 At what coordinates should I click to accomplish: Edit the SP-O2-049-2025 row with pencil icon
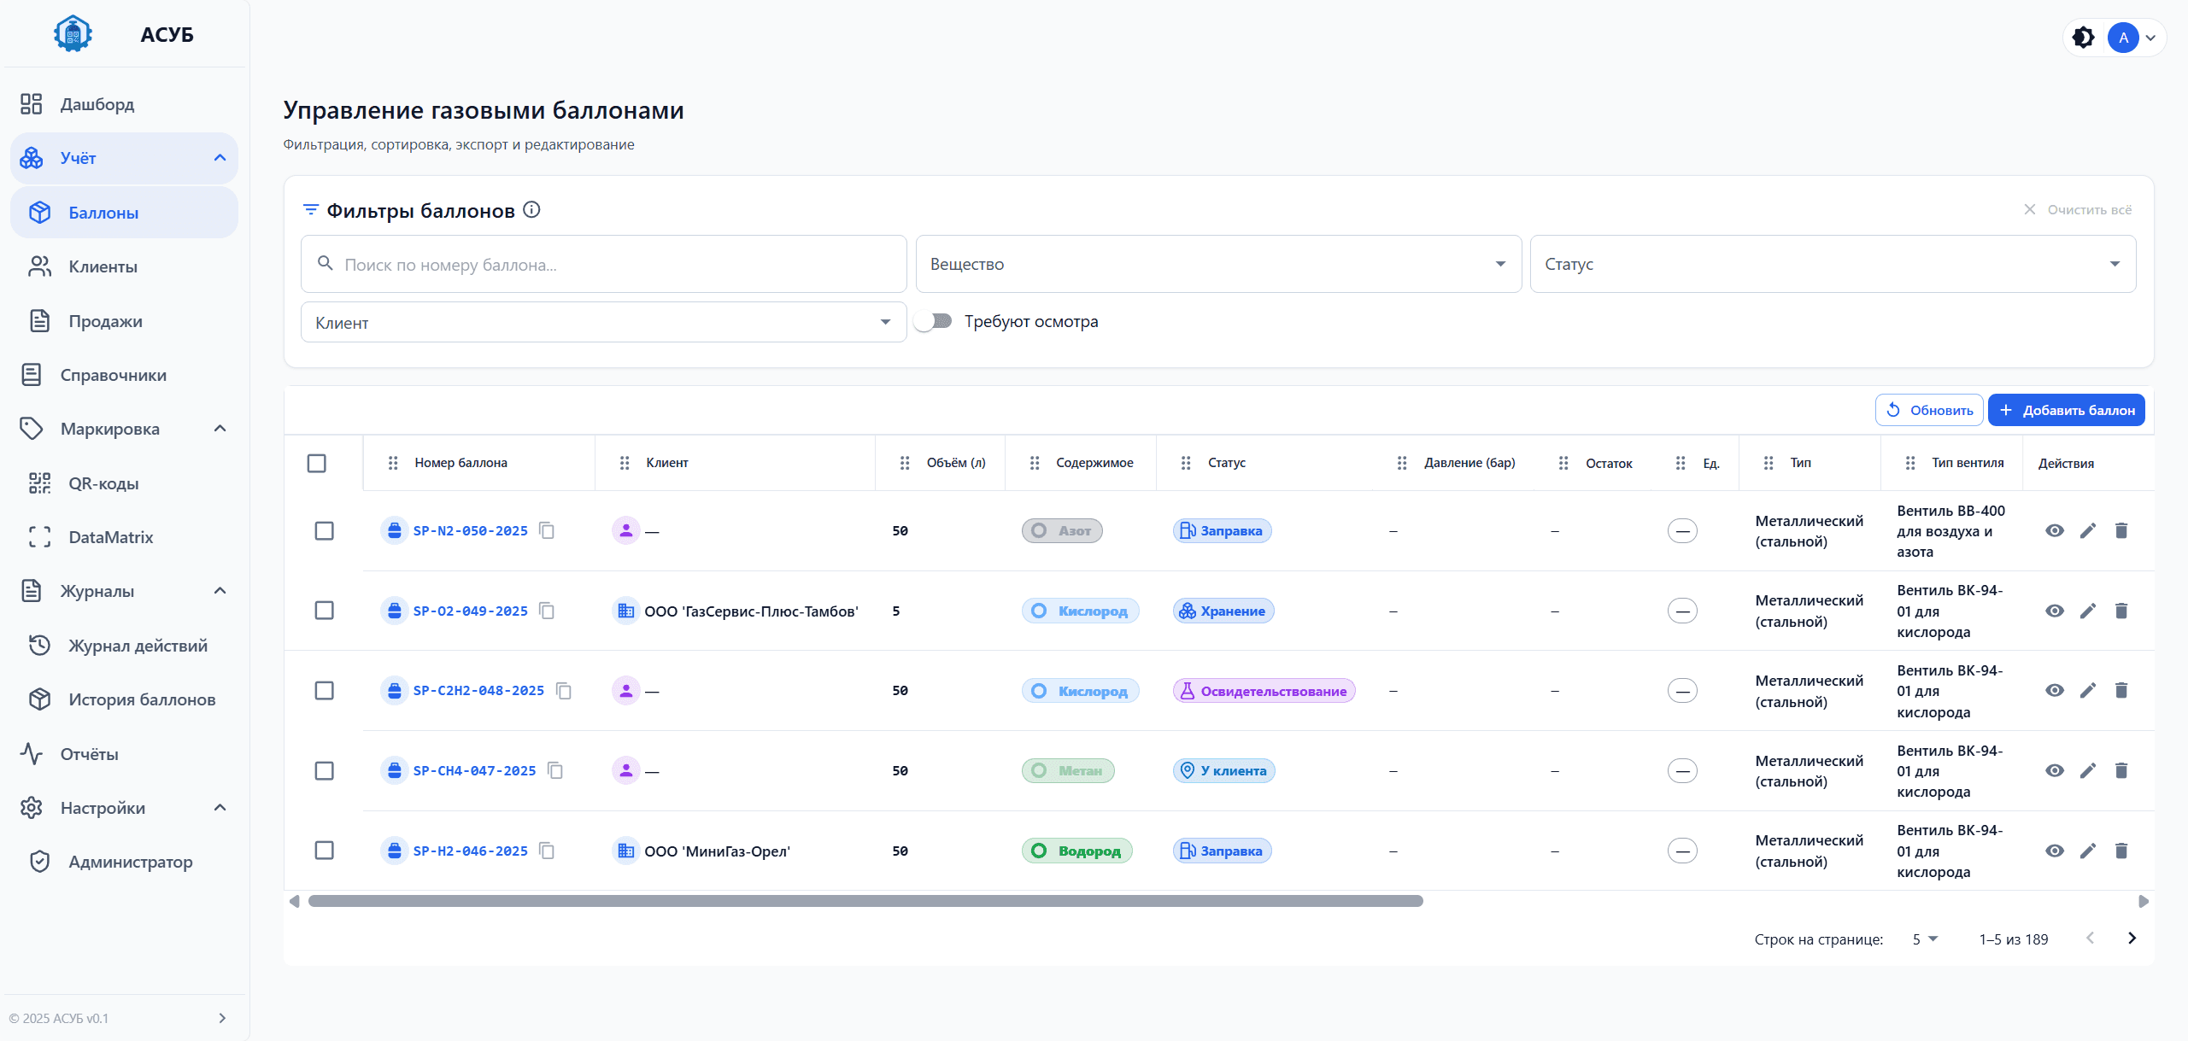(x=2087, y=611)
